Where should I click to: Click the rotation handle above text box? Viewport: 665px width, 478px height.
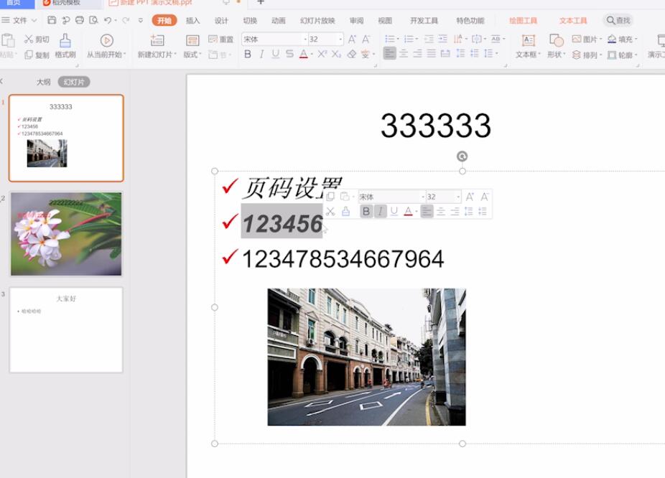coord(462,156)
